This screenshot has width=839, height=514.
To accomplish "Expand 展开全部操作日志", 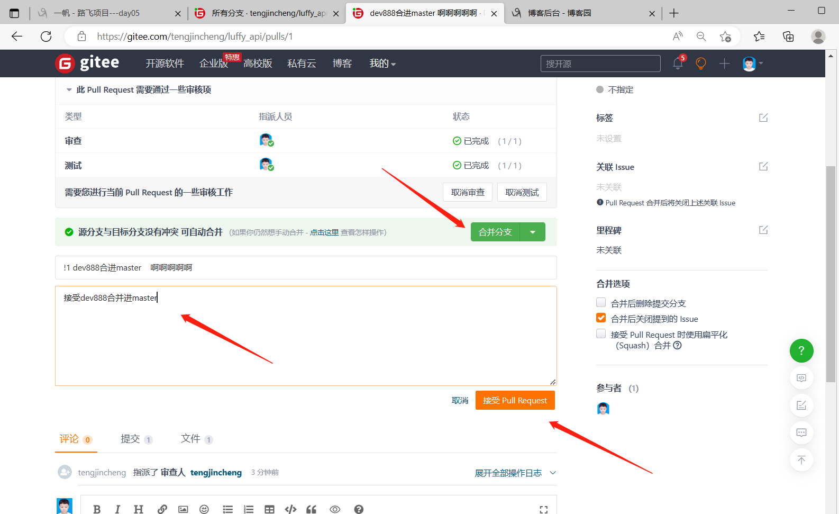I will click(515, 473).
